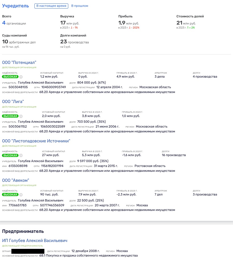
Task: Click Авеком ИНН 7706651783
Action: point(18,205)
